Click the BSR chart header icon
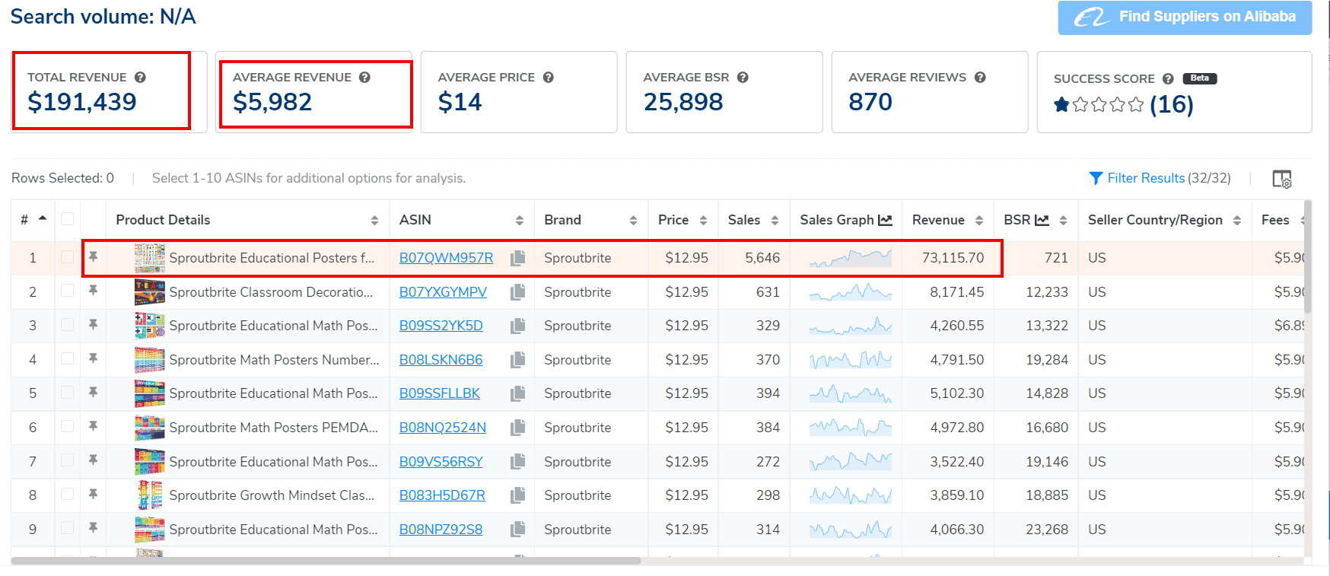 click(1042, 220)
